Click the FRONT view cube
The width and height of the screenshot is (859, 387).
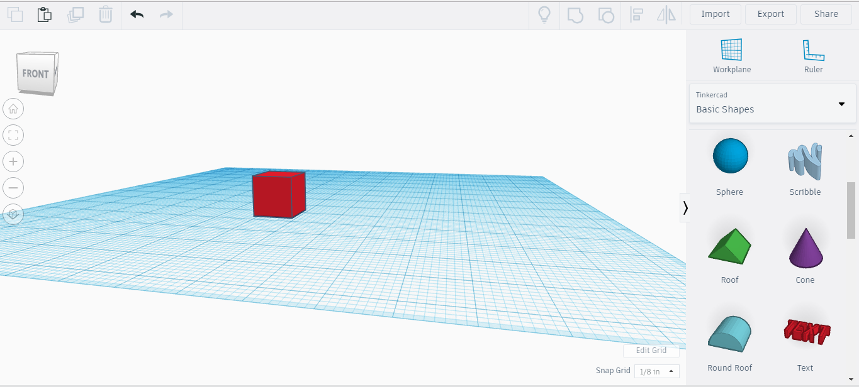tap(37, 74)
